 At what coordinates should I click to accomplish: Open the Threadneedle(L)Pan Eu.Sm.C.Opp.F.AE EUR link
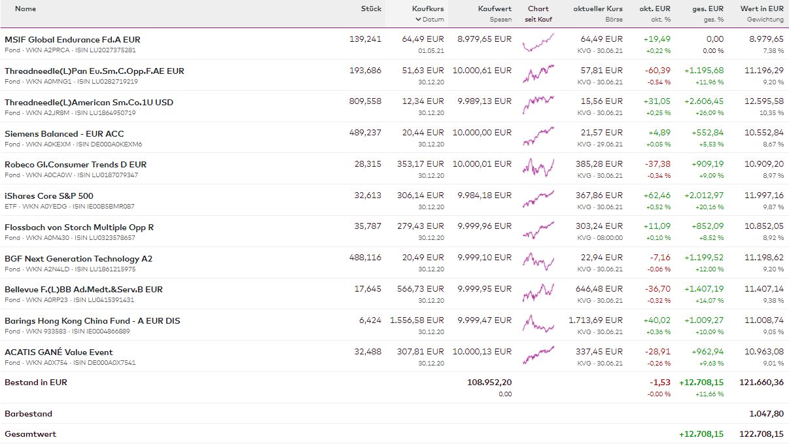[94, 71]
